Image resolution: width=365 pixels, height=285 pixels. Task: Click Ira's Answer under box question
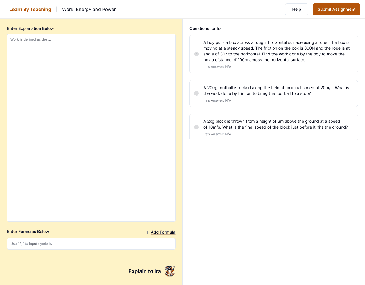click(217, 67)
